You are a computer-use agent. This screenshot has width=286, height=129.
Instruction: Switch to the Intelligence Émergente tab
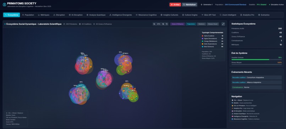click(120, 15)
